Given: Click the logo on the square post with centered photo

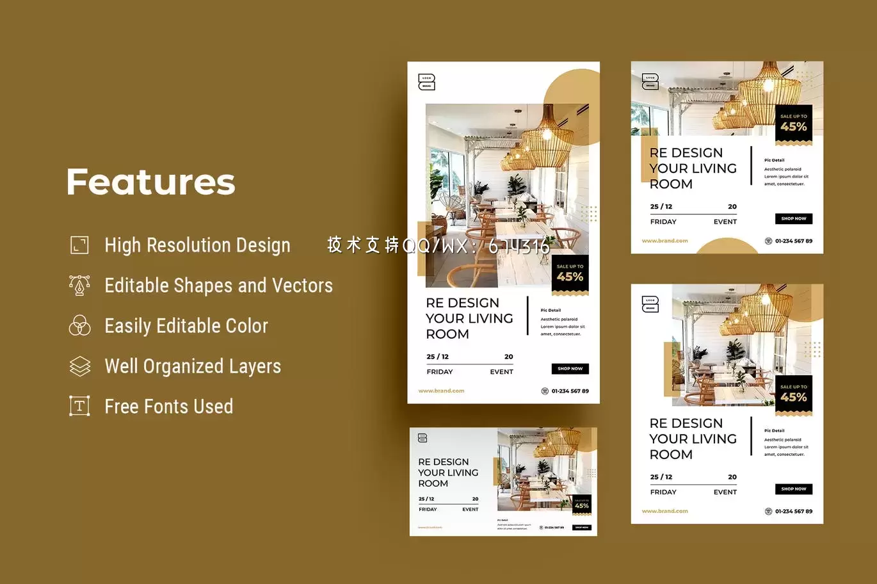Looking at the screenshot, I should point(650,304).
